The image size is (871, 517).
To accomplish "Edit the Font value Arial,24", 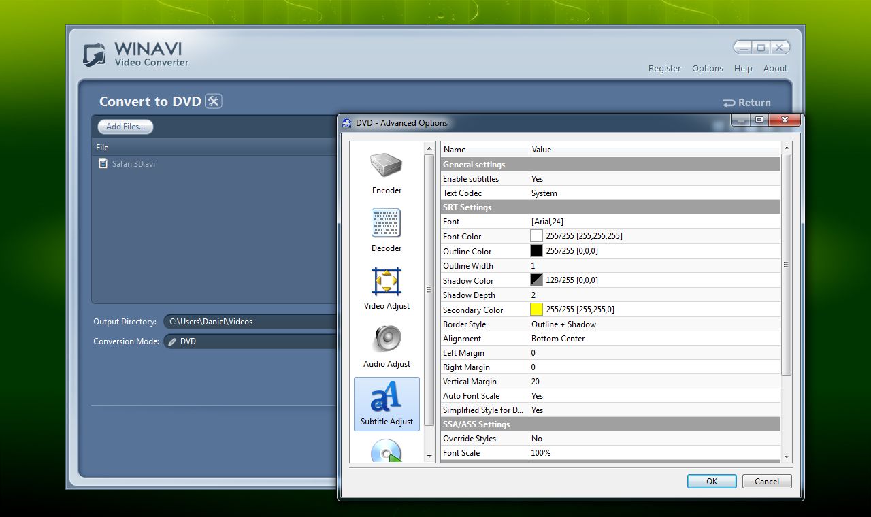I will (x=655, y=222).
